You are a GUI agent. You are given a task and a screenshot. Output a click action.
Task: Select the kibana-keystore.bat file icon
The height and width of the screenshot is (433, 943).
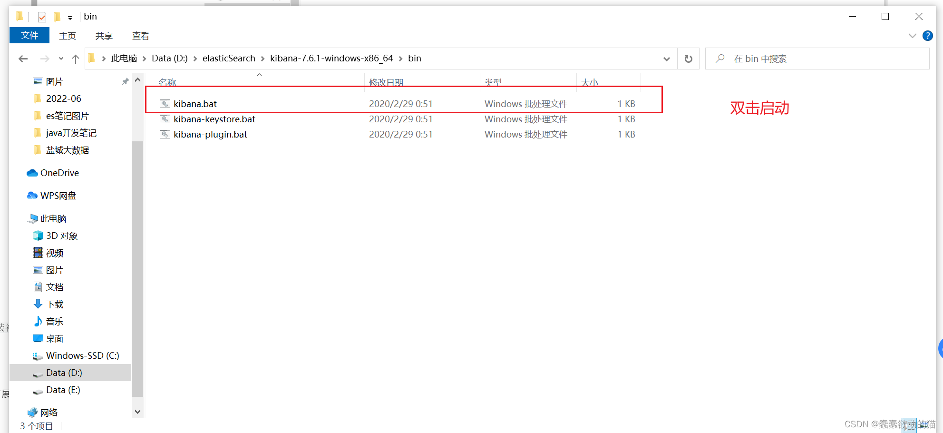coord(165,119)
